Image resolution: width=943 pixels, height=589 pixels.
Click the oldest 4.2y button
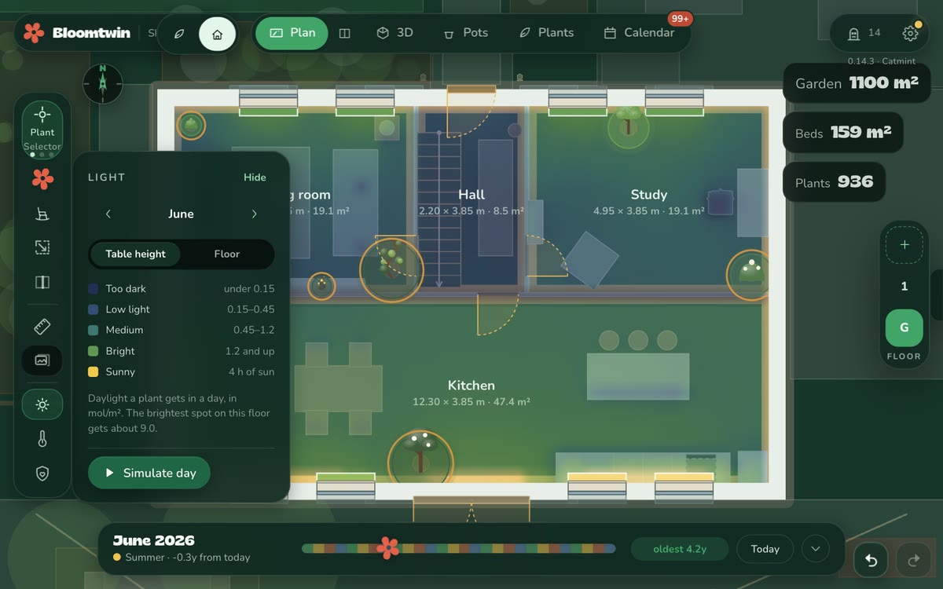tap(680, 549)
